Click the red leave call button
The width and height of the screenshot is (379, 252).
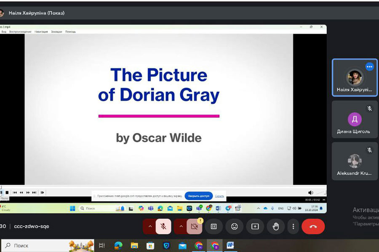point(313,226)
